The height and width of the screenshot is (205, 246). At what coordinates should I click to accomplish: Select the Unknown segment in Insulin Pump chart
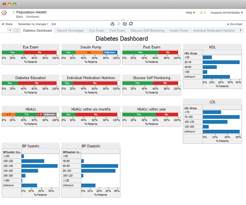tap(110, 52)
